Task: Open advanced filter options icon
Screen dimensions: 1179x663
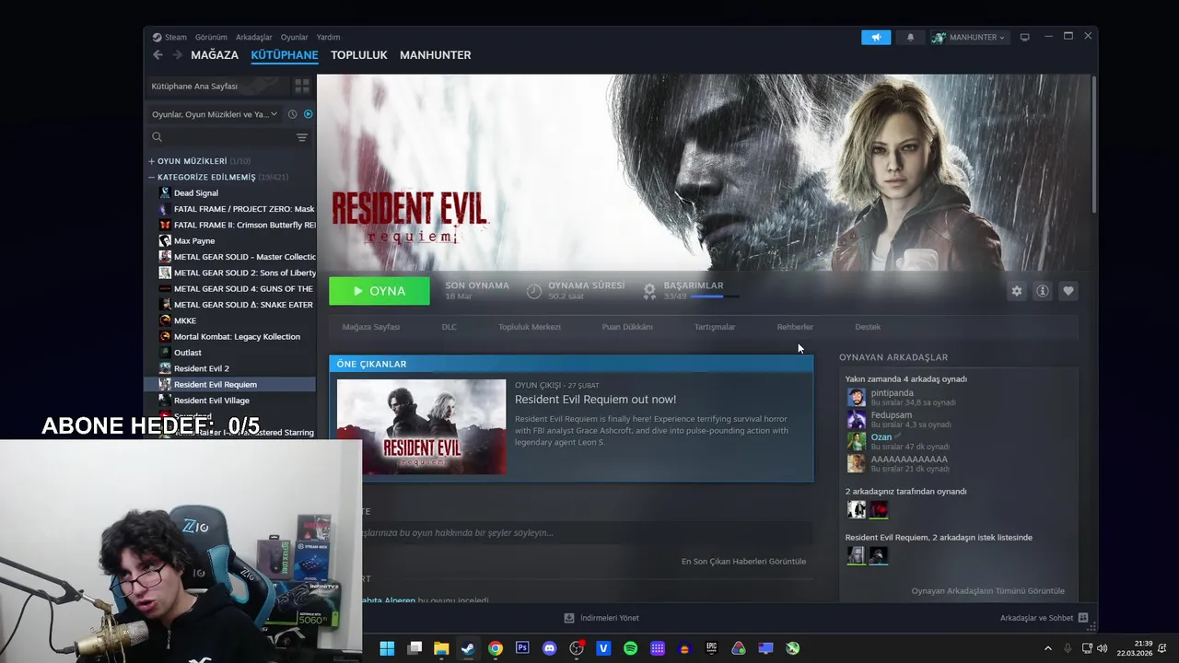Action: (301, 137)
